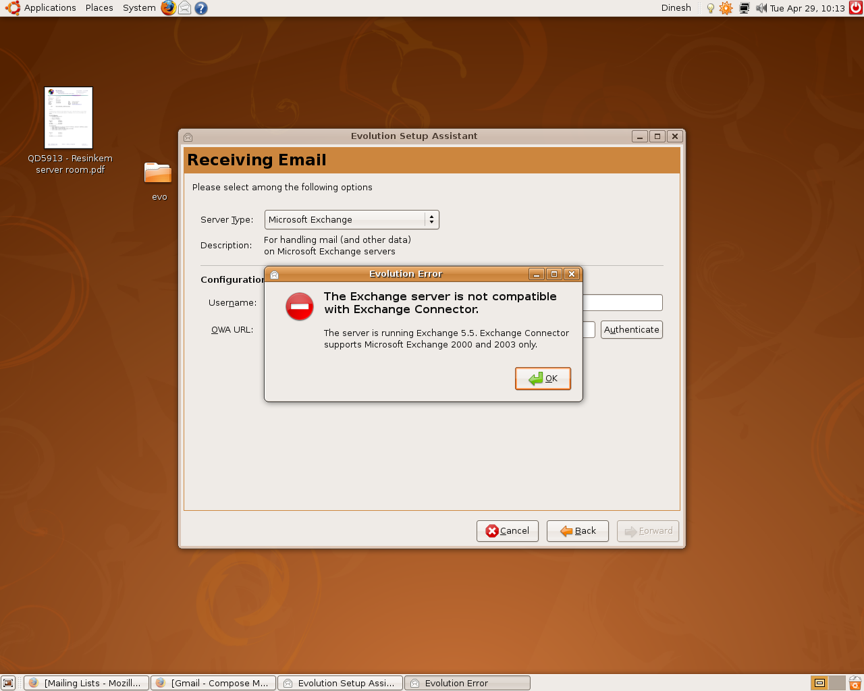Close the Evolution Setup Assistant window
Image resolution: width=864 pixels, height=691 pixels.
click(x=675, y=136)
